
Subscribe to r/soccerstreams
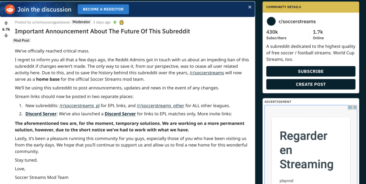(311, 71)
